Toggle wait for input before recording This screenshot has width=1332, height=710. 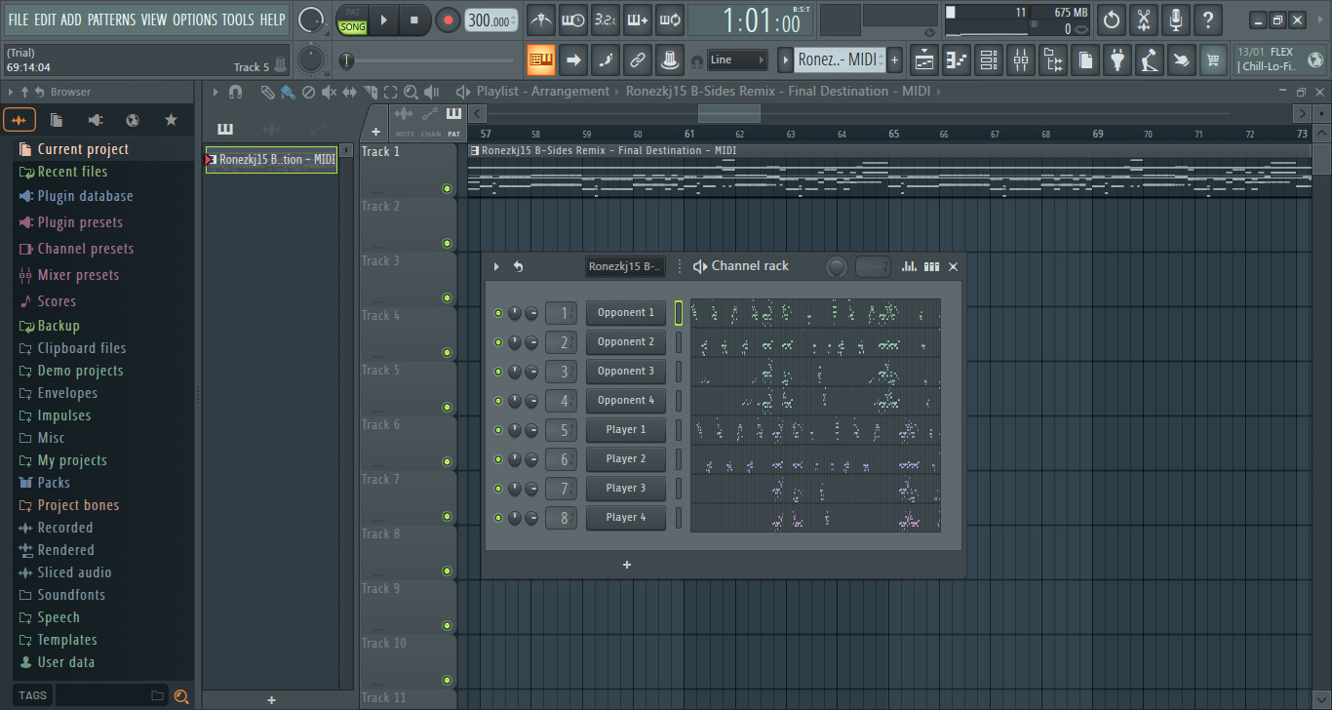[x=573, y=20]
